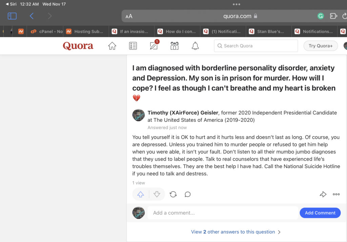Click the Quora logo

coord(78,46)
